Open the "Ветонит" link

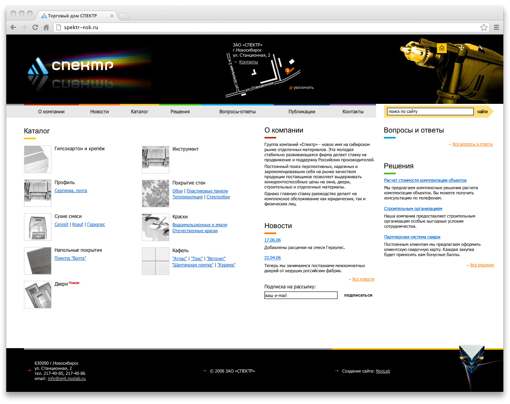tap(216, 259)
